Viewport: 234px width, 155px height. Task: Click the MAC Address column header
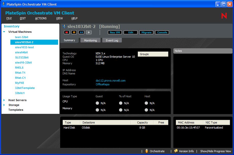click(x=190, y=122)
